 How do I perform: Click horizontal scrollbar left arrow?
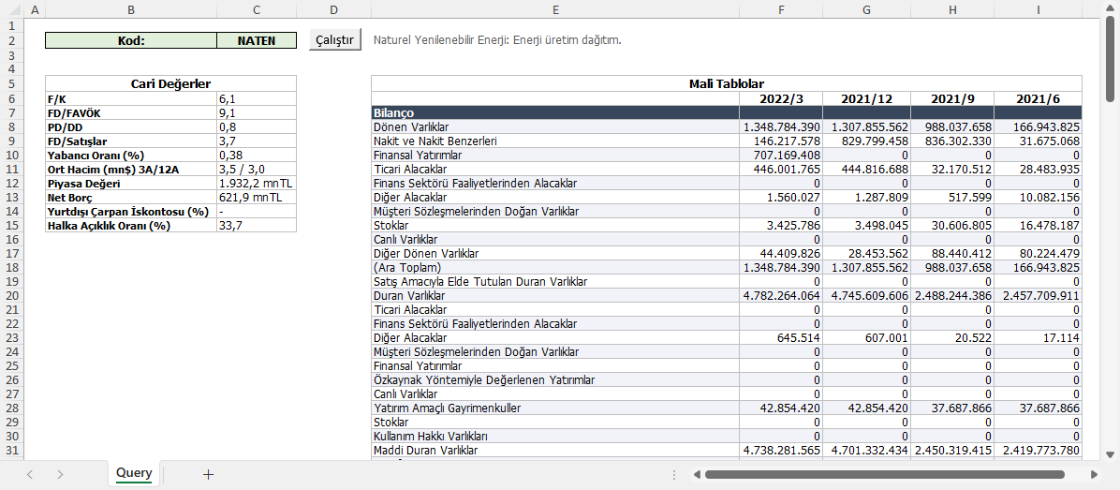click(697, 474)
